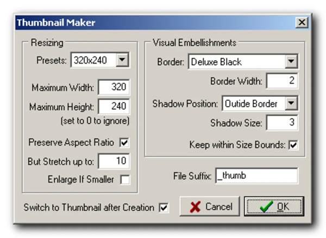Screen dimensions: 326x238
Task: Uncheck Keep within Size Bounds
Action: click(x=294, y=145)
